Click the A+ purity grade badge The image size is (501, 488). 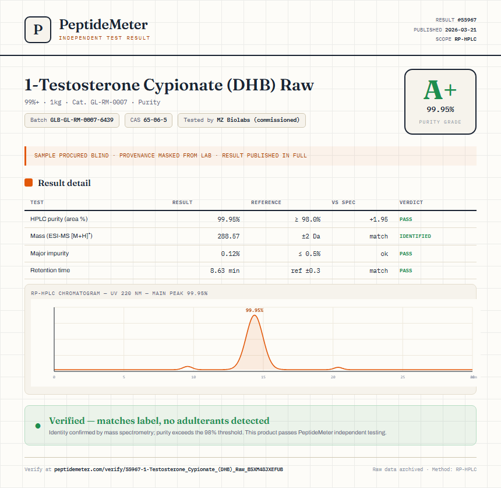coord(440,101)
